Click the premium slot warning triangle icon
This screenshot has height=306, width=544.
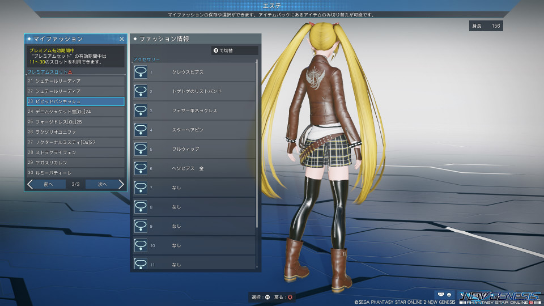[x=70, y=72]
